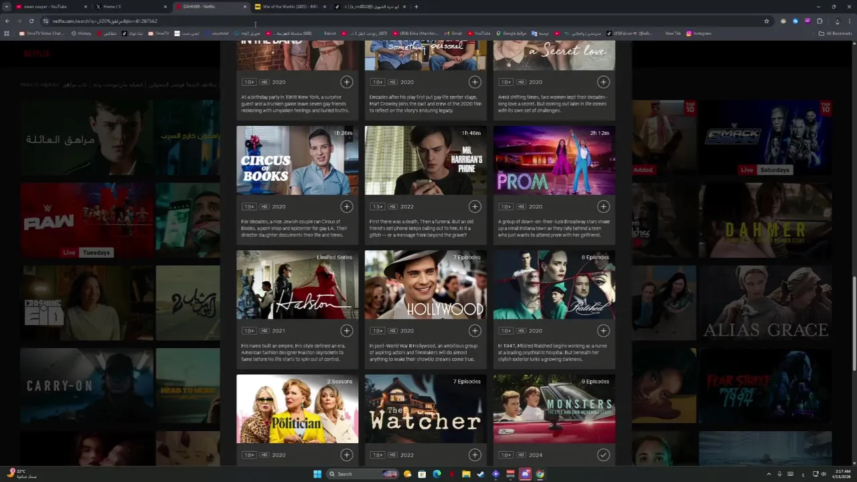Select Alias Grace in background grid
The width and height of the screenshot is (857, 482).
tap(765, 303)
